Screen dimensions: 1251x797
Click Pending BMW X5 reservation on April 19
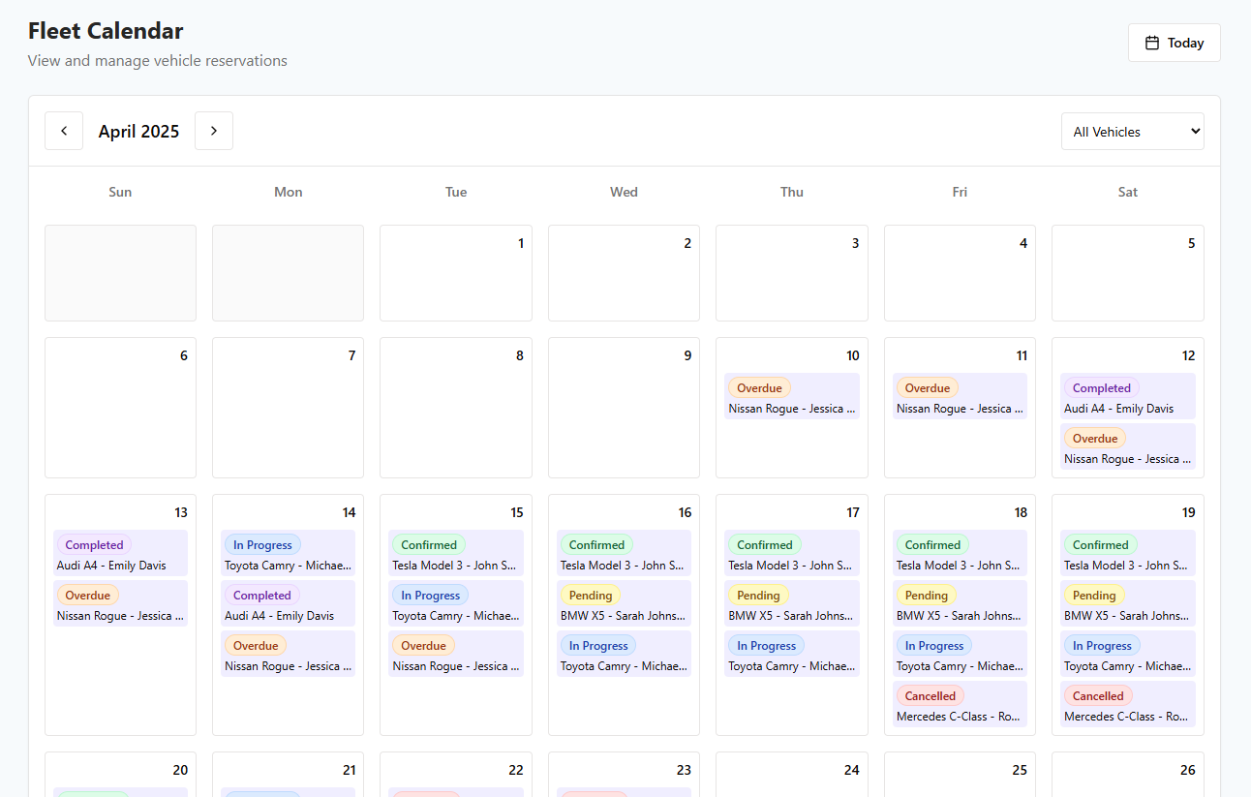click(x=1128, y=605)
